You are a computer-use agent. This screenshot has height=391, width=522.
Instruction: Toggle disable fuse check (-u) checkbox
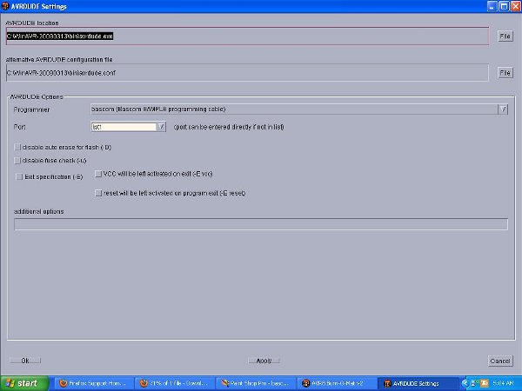pyautogui.click(x=17, y=161)
